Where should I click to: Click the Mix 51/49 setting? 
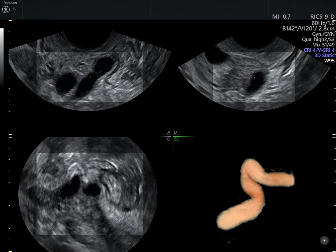[323, 45]
